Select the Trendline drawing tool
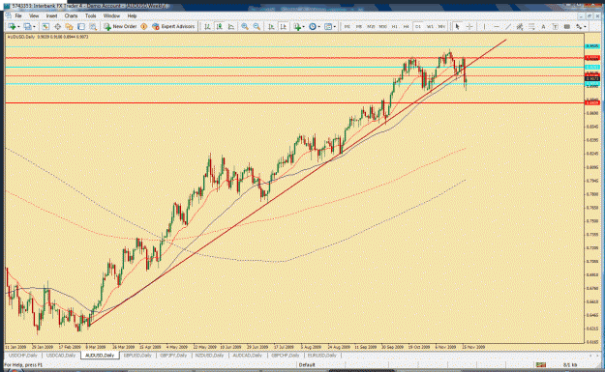The image size is (605, 372). (508, 27)
